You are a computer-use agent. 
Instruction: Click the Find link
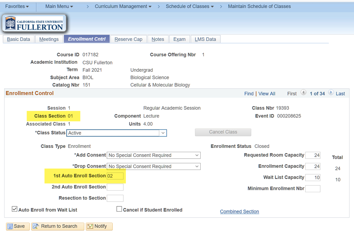click(249, 94)
